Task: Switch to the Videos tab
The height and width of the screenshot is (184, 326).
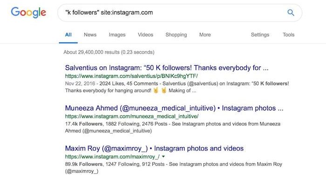Action: 145,35
